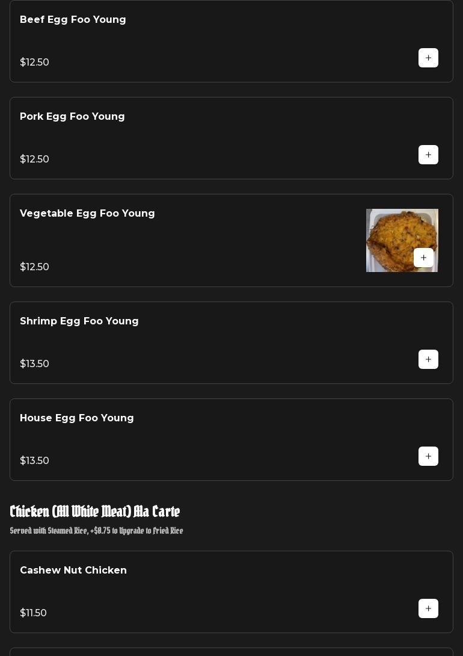Click the Chicken (All White Meat) section heading
Screen dimensions: 463x656
(95, 512)
